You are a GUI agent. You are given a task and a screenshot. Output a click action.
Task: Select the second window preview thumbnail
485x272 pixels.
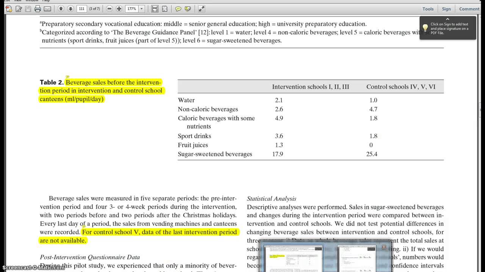coord(357,259)
